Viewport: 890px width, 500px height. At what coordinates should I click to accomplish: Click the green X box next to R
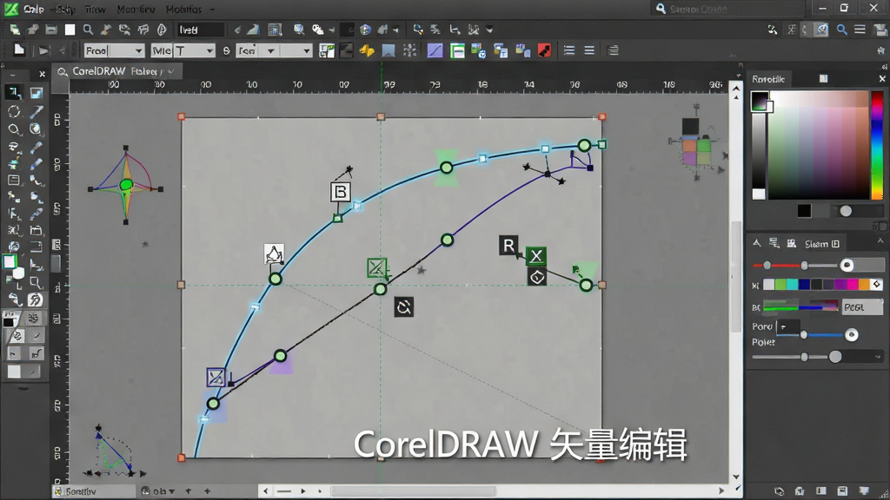click(535, 256)
